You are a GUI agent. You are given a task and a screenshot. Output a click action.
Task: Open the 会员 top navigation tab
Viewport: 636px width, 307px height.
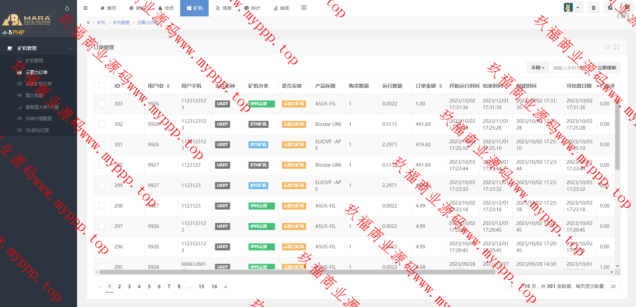[166, 8]
